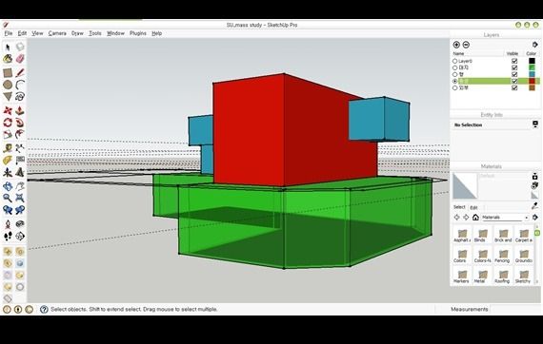Viewport: 543px width, 344px height.
Task: Go to Previous camera view
Action: 8,210
